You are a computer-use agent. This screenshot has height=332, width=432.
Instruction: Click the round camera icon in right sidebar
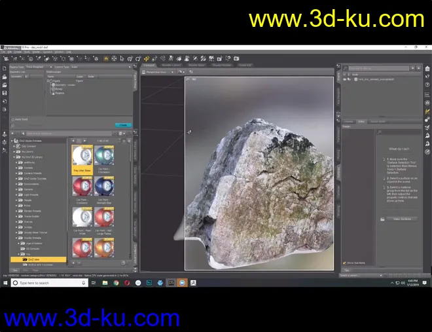[427, 103]
